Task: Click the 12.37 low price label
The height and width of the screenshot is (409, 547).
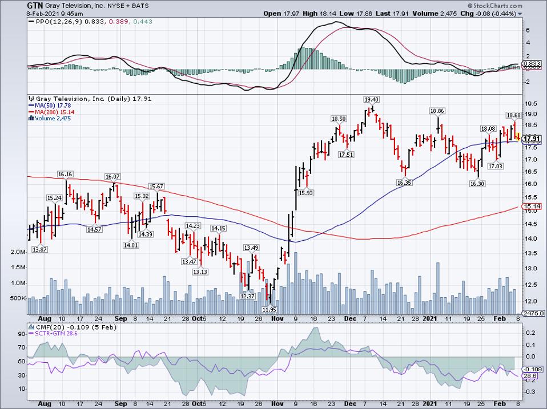Action: point(248,296)
